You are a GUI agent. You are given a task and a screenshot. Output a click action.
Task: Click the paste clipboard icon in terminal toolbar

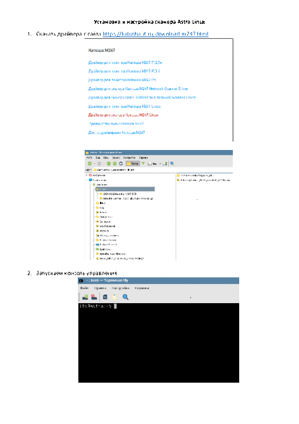pos(114,297)
